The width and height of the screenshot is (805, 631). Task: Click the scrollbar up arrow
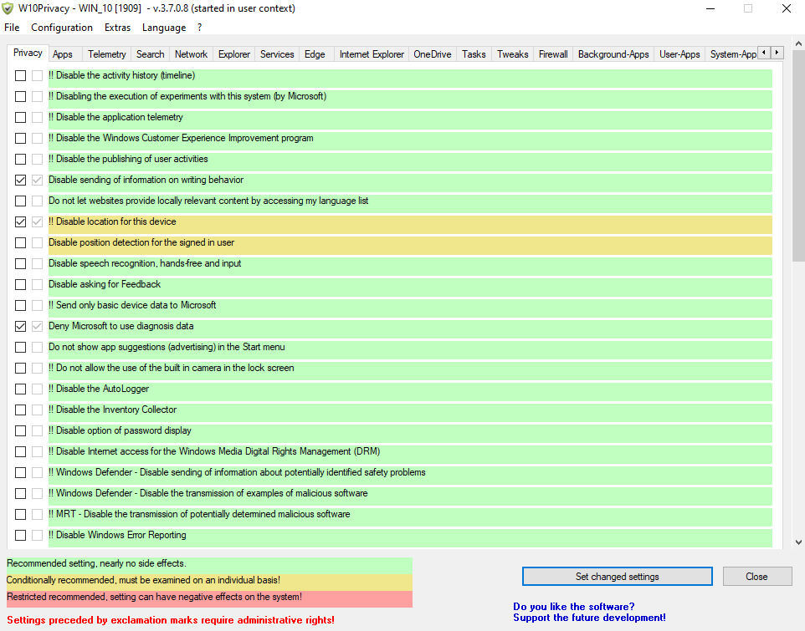[797, 43]
